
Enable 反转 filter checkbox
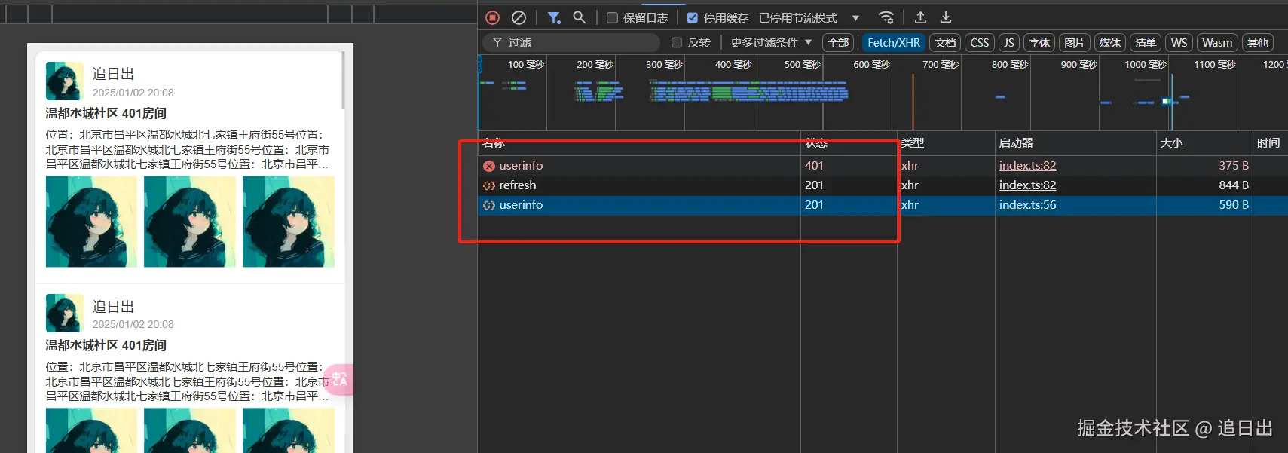click(x=676, y=43)
